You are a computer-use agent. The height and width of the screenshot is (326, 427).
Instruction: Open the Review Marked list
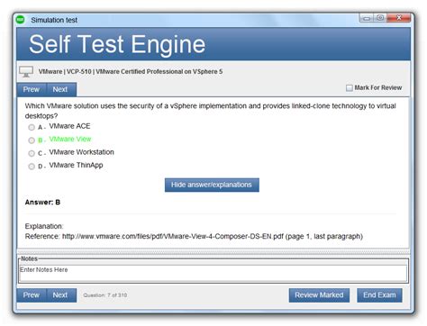[319, 295]
